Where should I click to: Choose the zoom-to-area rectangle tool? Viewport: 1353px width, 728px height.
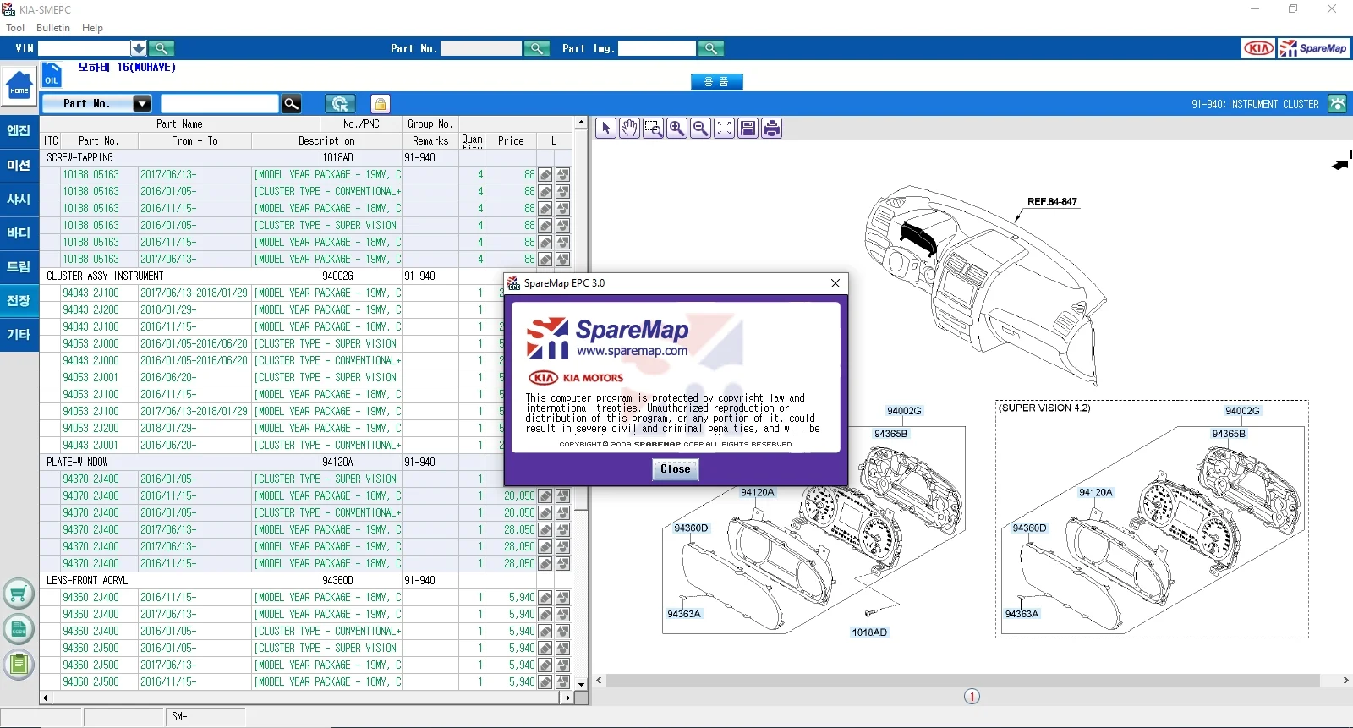pyautogui.click(x=653, y=129)
